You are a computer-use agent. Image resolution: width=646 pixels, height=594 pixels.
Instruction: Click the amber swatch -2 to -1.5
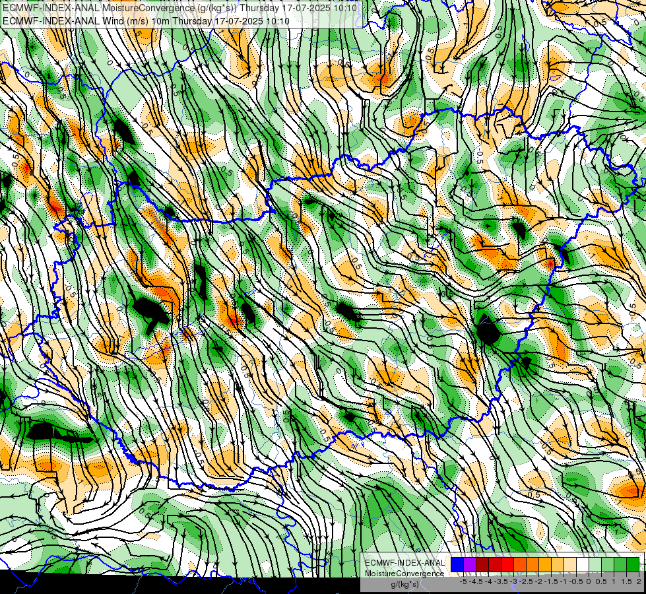(545, 565)
